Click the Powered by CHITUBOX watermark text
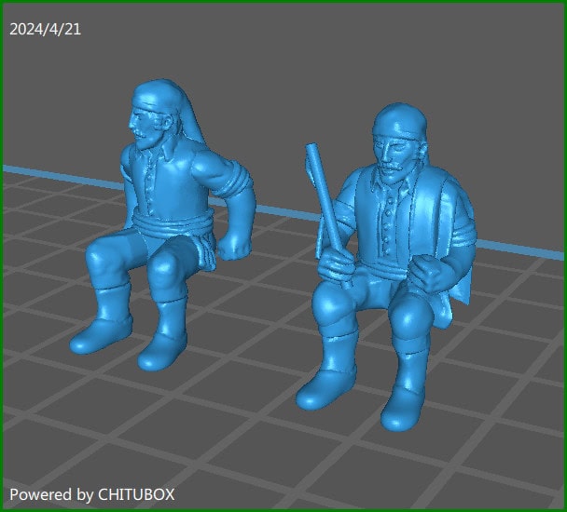567x512 pixels. 91,494
